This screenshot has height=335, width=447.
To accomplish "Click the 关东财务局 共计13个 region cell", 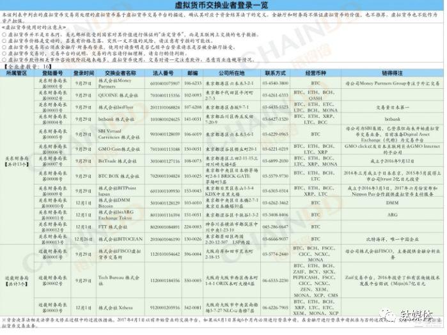I will pyautogui.click(x=17, y=161).
